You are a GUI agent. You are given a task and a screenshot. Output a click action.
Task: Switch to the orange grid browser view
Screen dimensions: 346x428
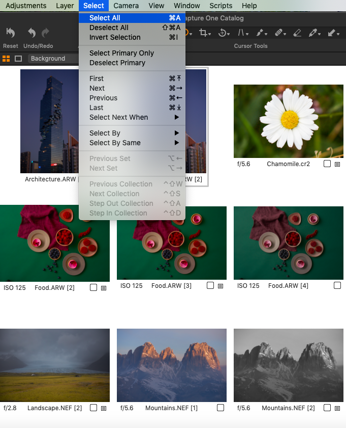click(6, 59)
